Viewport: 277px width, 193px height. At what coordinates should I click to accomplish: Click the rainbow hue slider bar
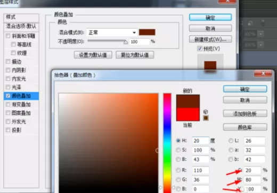tap(167, 143)
